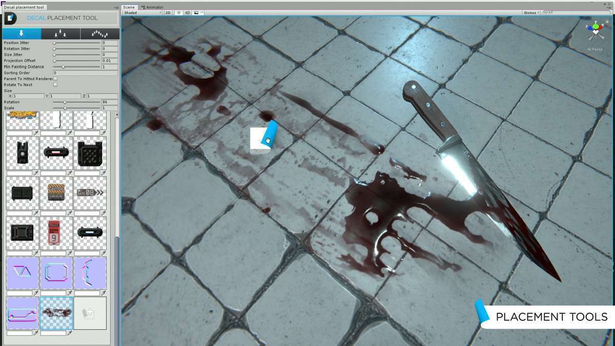Click the scene search field labeled All
Screen dimensions: 615x346
click(x=578, y=12)
